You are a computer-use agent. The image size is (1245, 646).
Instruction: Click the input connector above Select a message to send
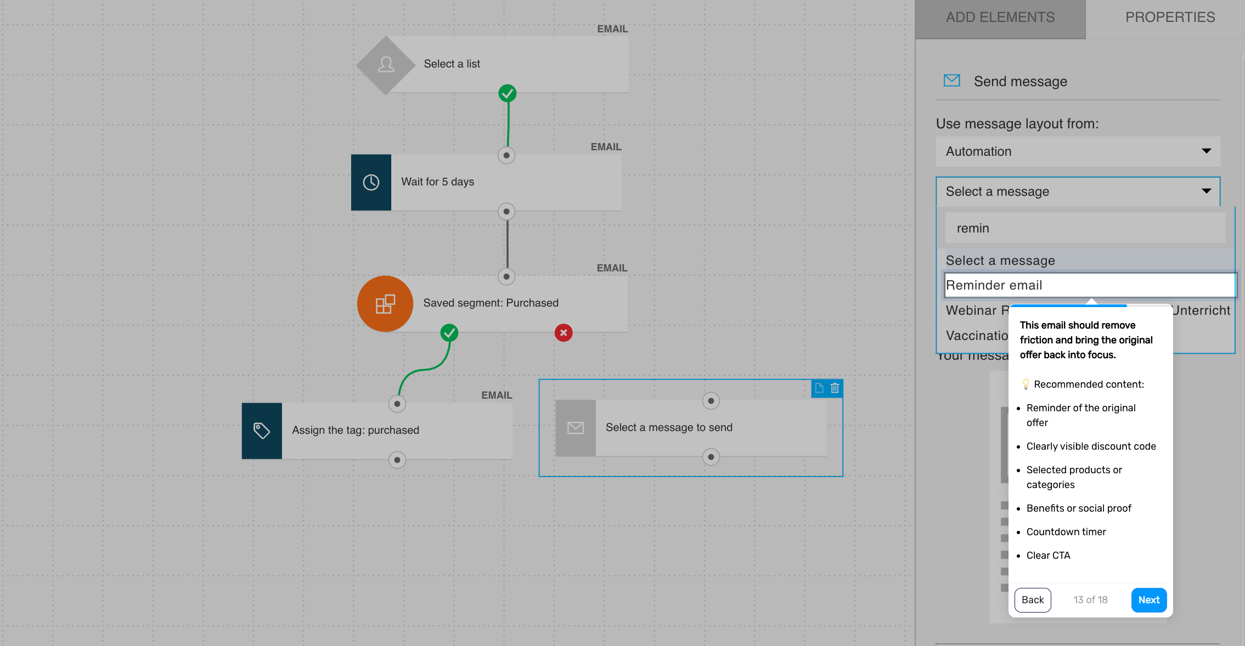(711, 401)
